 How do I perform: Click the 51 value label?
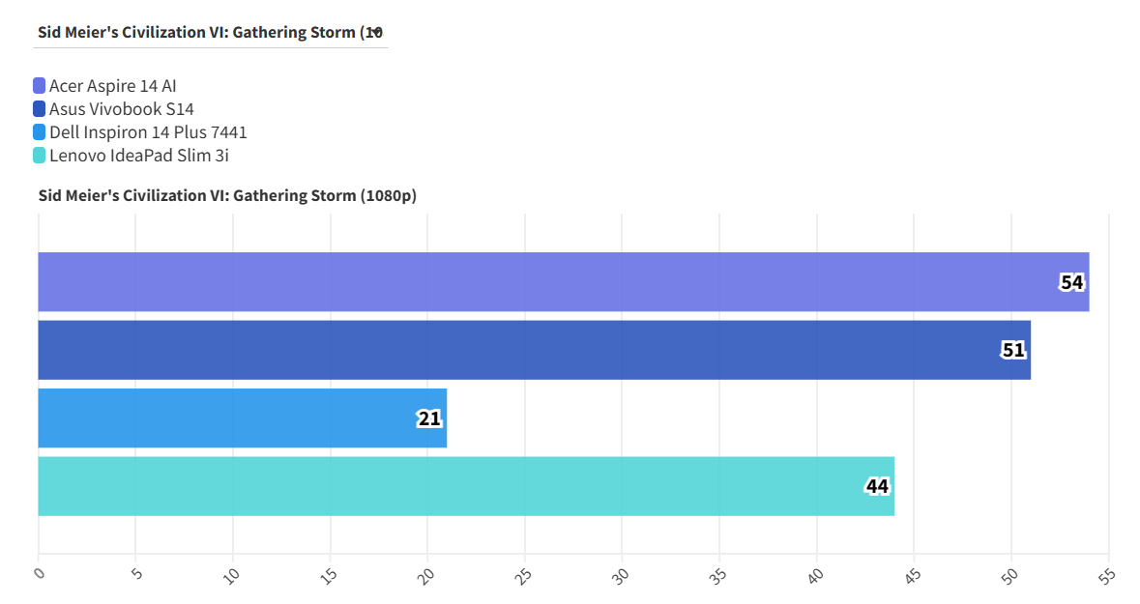pos(1012,350)
